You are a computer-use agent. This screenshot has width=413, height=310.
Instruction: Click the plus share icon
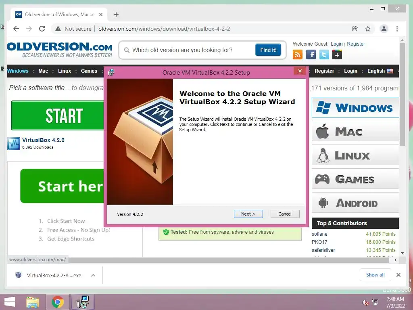337,55
